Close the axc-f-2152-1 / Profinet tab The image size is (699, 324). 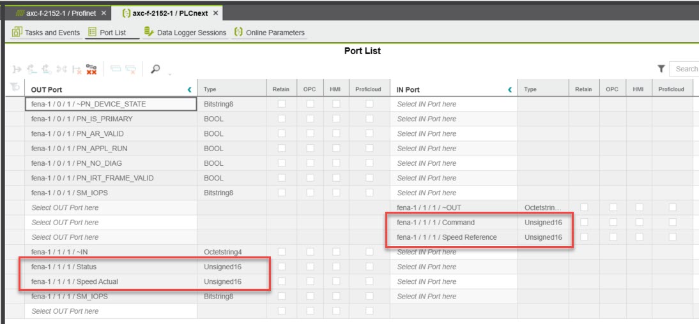104,13
